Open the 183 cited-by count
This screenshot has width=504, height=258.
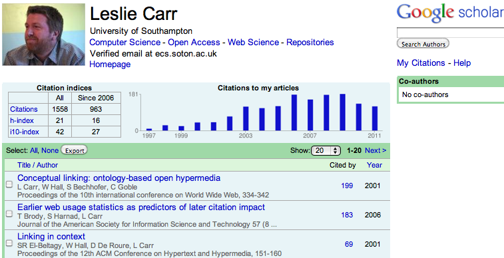pyautogui.click(x=347, y=215)
